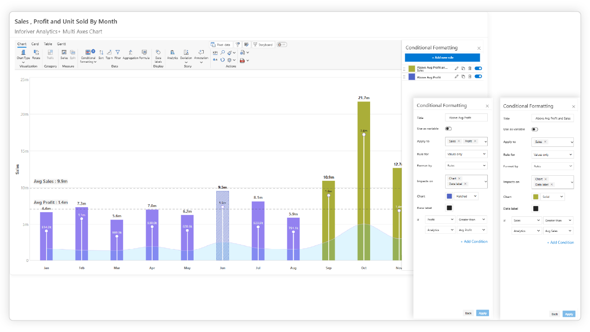Disable the Above Avg Profit rule toggle
This screenshot has width=590, height=332.
click(x=478, y=77)
